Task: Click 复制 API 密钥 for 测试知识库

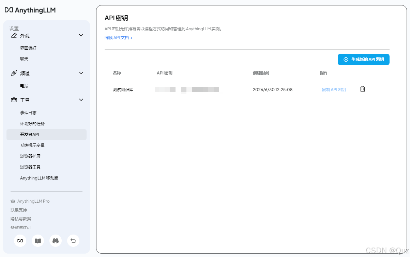Action: pos(334,90)
